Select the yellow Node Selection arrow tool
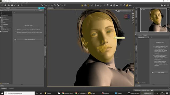 88,5
